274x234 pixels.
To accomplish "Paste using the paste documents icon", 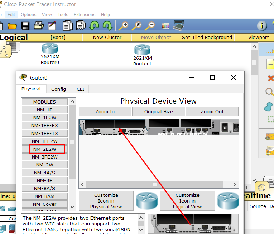I will tap(81, 25).
